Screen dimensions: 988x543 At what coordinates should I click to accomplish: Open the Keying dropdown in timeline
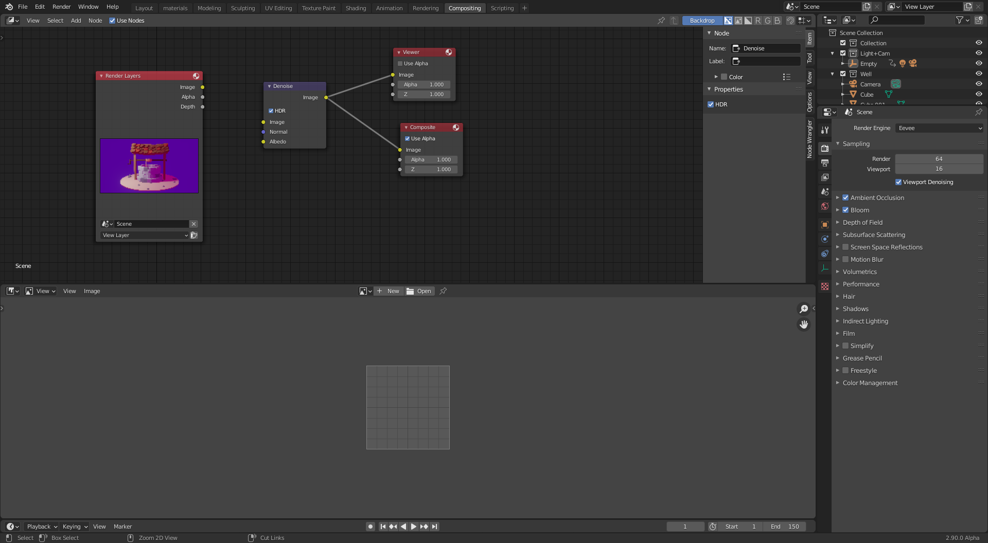pyautogui.click(x=75, y=527)
